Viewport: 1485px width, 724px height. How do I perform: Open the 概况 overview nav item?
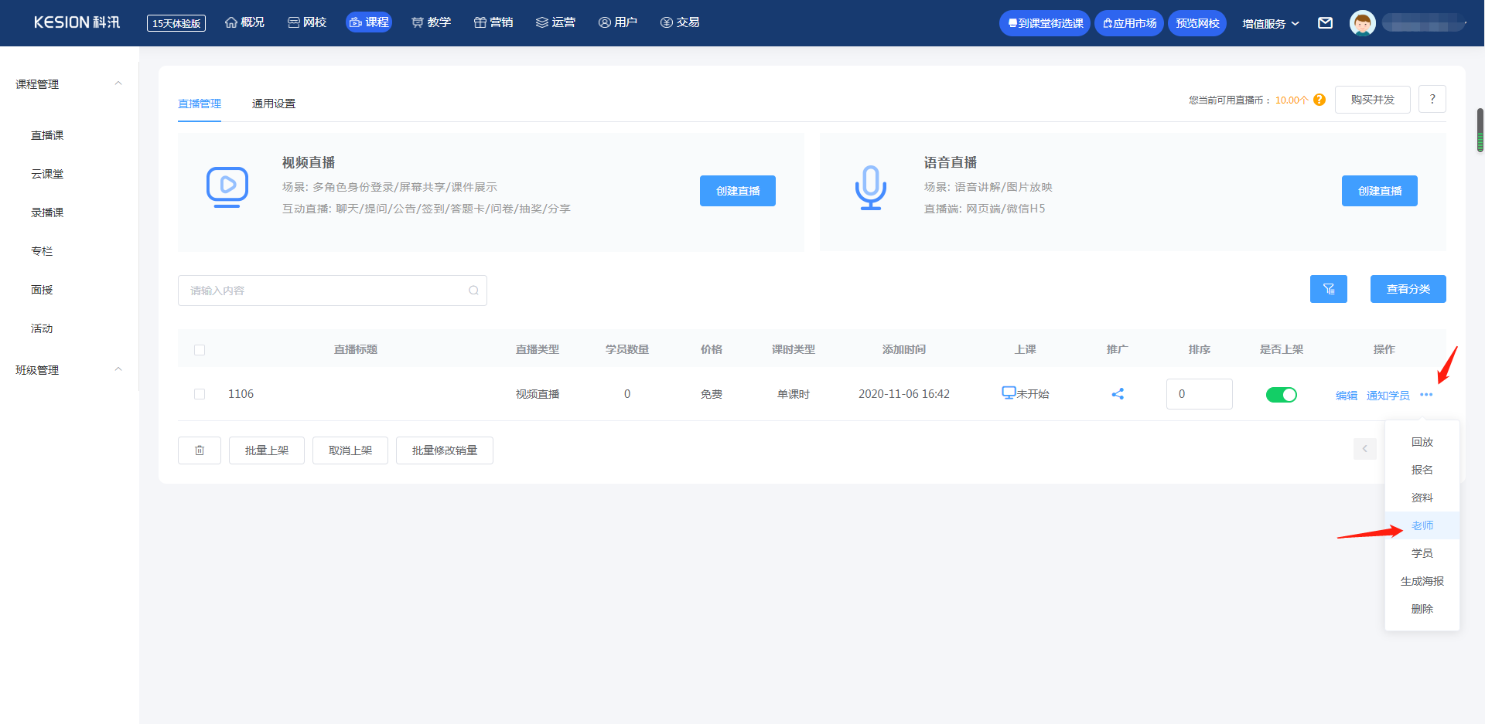click(x=244, y=22)
